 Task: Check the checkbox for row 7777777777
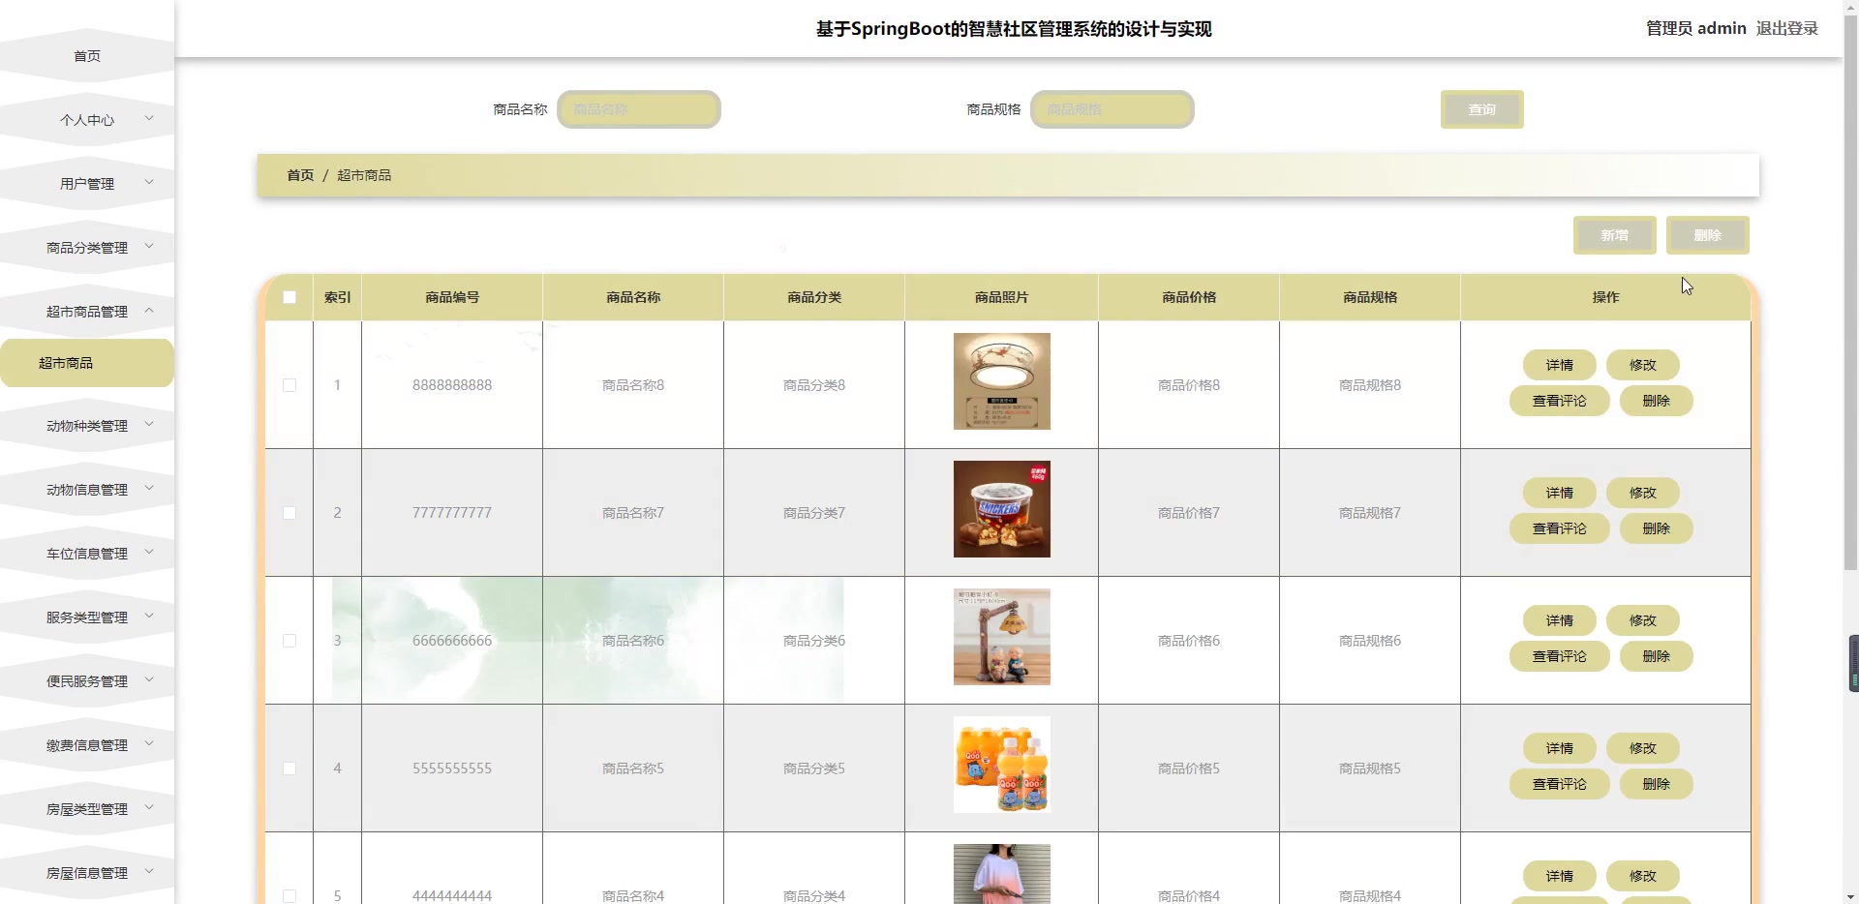(290, 513)
